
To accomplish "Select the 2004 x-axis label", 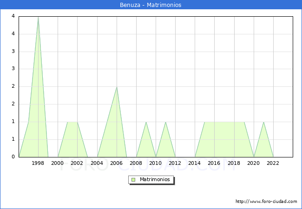I will click(97, 163).
